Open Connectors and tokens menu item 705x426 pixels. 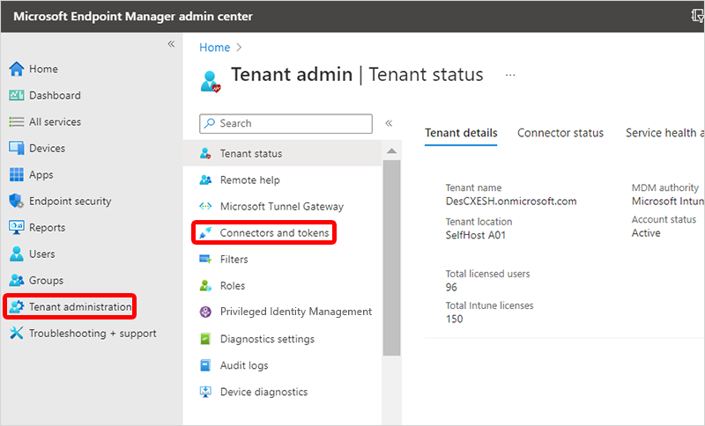(274, 232)
